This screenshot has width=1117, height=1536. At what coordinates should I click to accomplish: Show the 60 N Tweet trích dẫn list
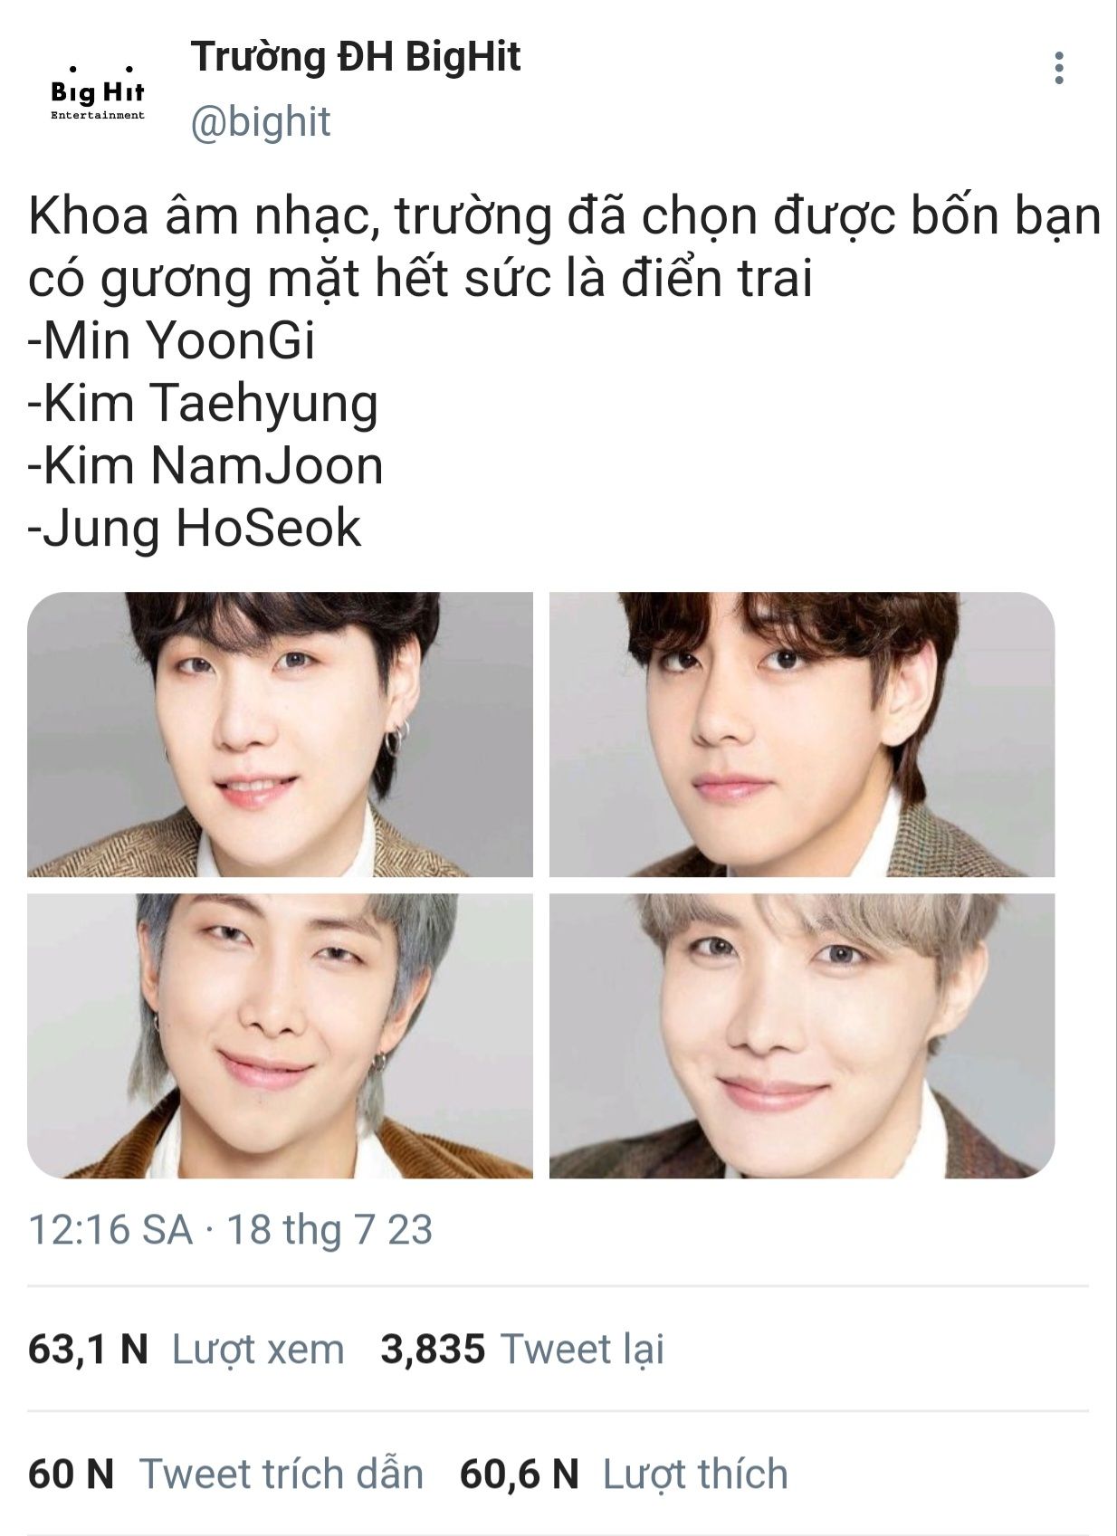[225, 1474]
